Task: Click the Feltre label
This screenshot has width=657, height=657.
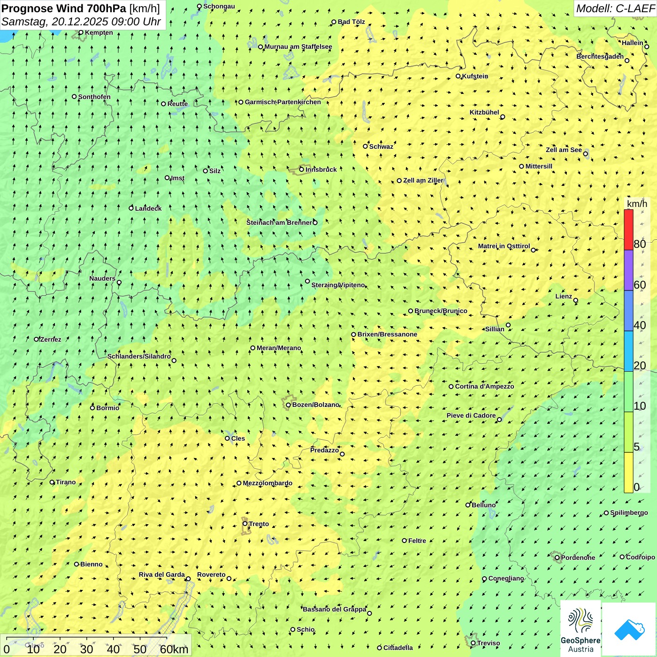Action: pyautogui.click(x=417, y=541)
